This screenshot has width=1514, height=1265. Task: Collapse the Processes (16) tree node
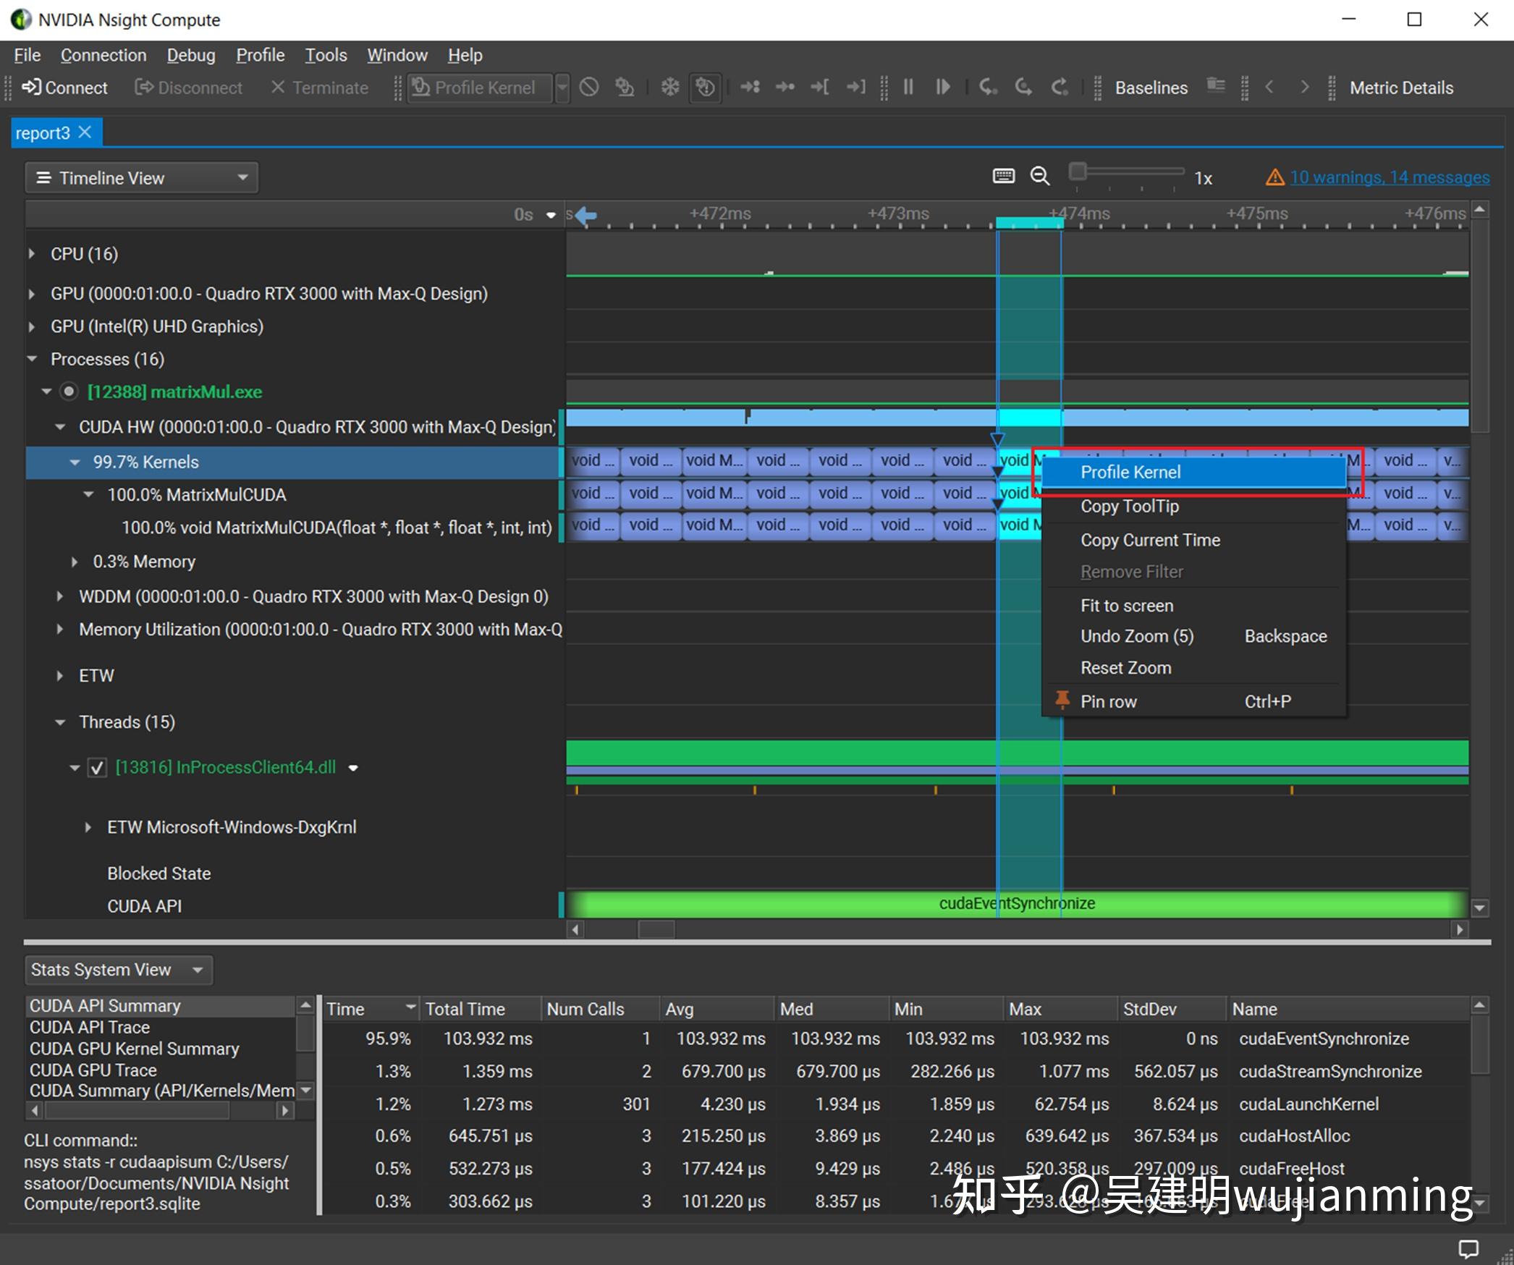[32, 359]
